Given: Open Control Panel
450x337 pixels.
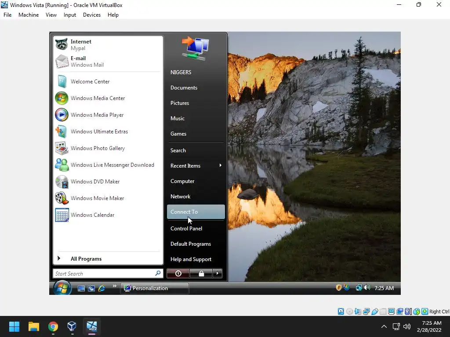Looking at the screenshot, I should click(196, 228).
